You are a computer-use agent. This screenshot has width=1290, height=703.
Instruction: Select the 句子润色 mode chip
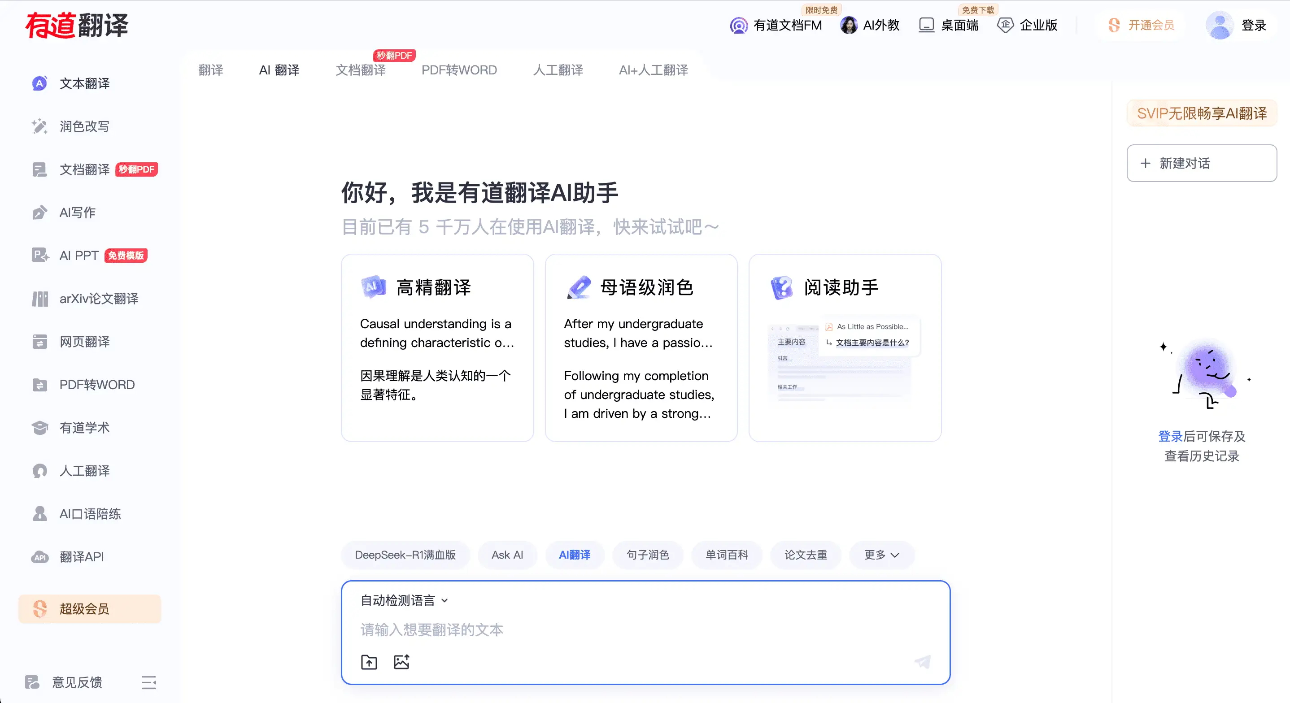click(x=648, y=555)
